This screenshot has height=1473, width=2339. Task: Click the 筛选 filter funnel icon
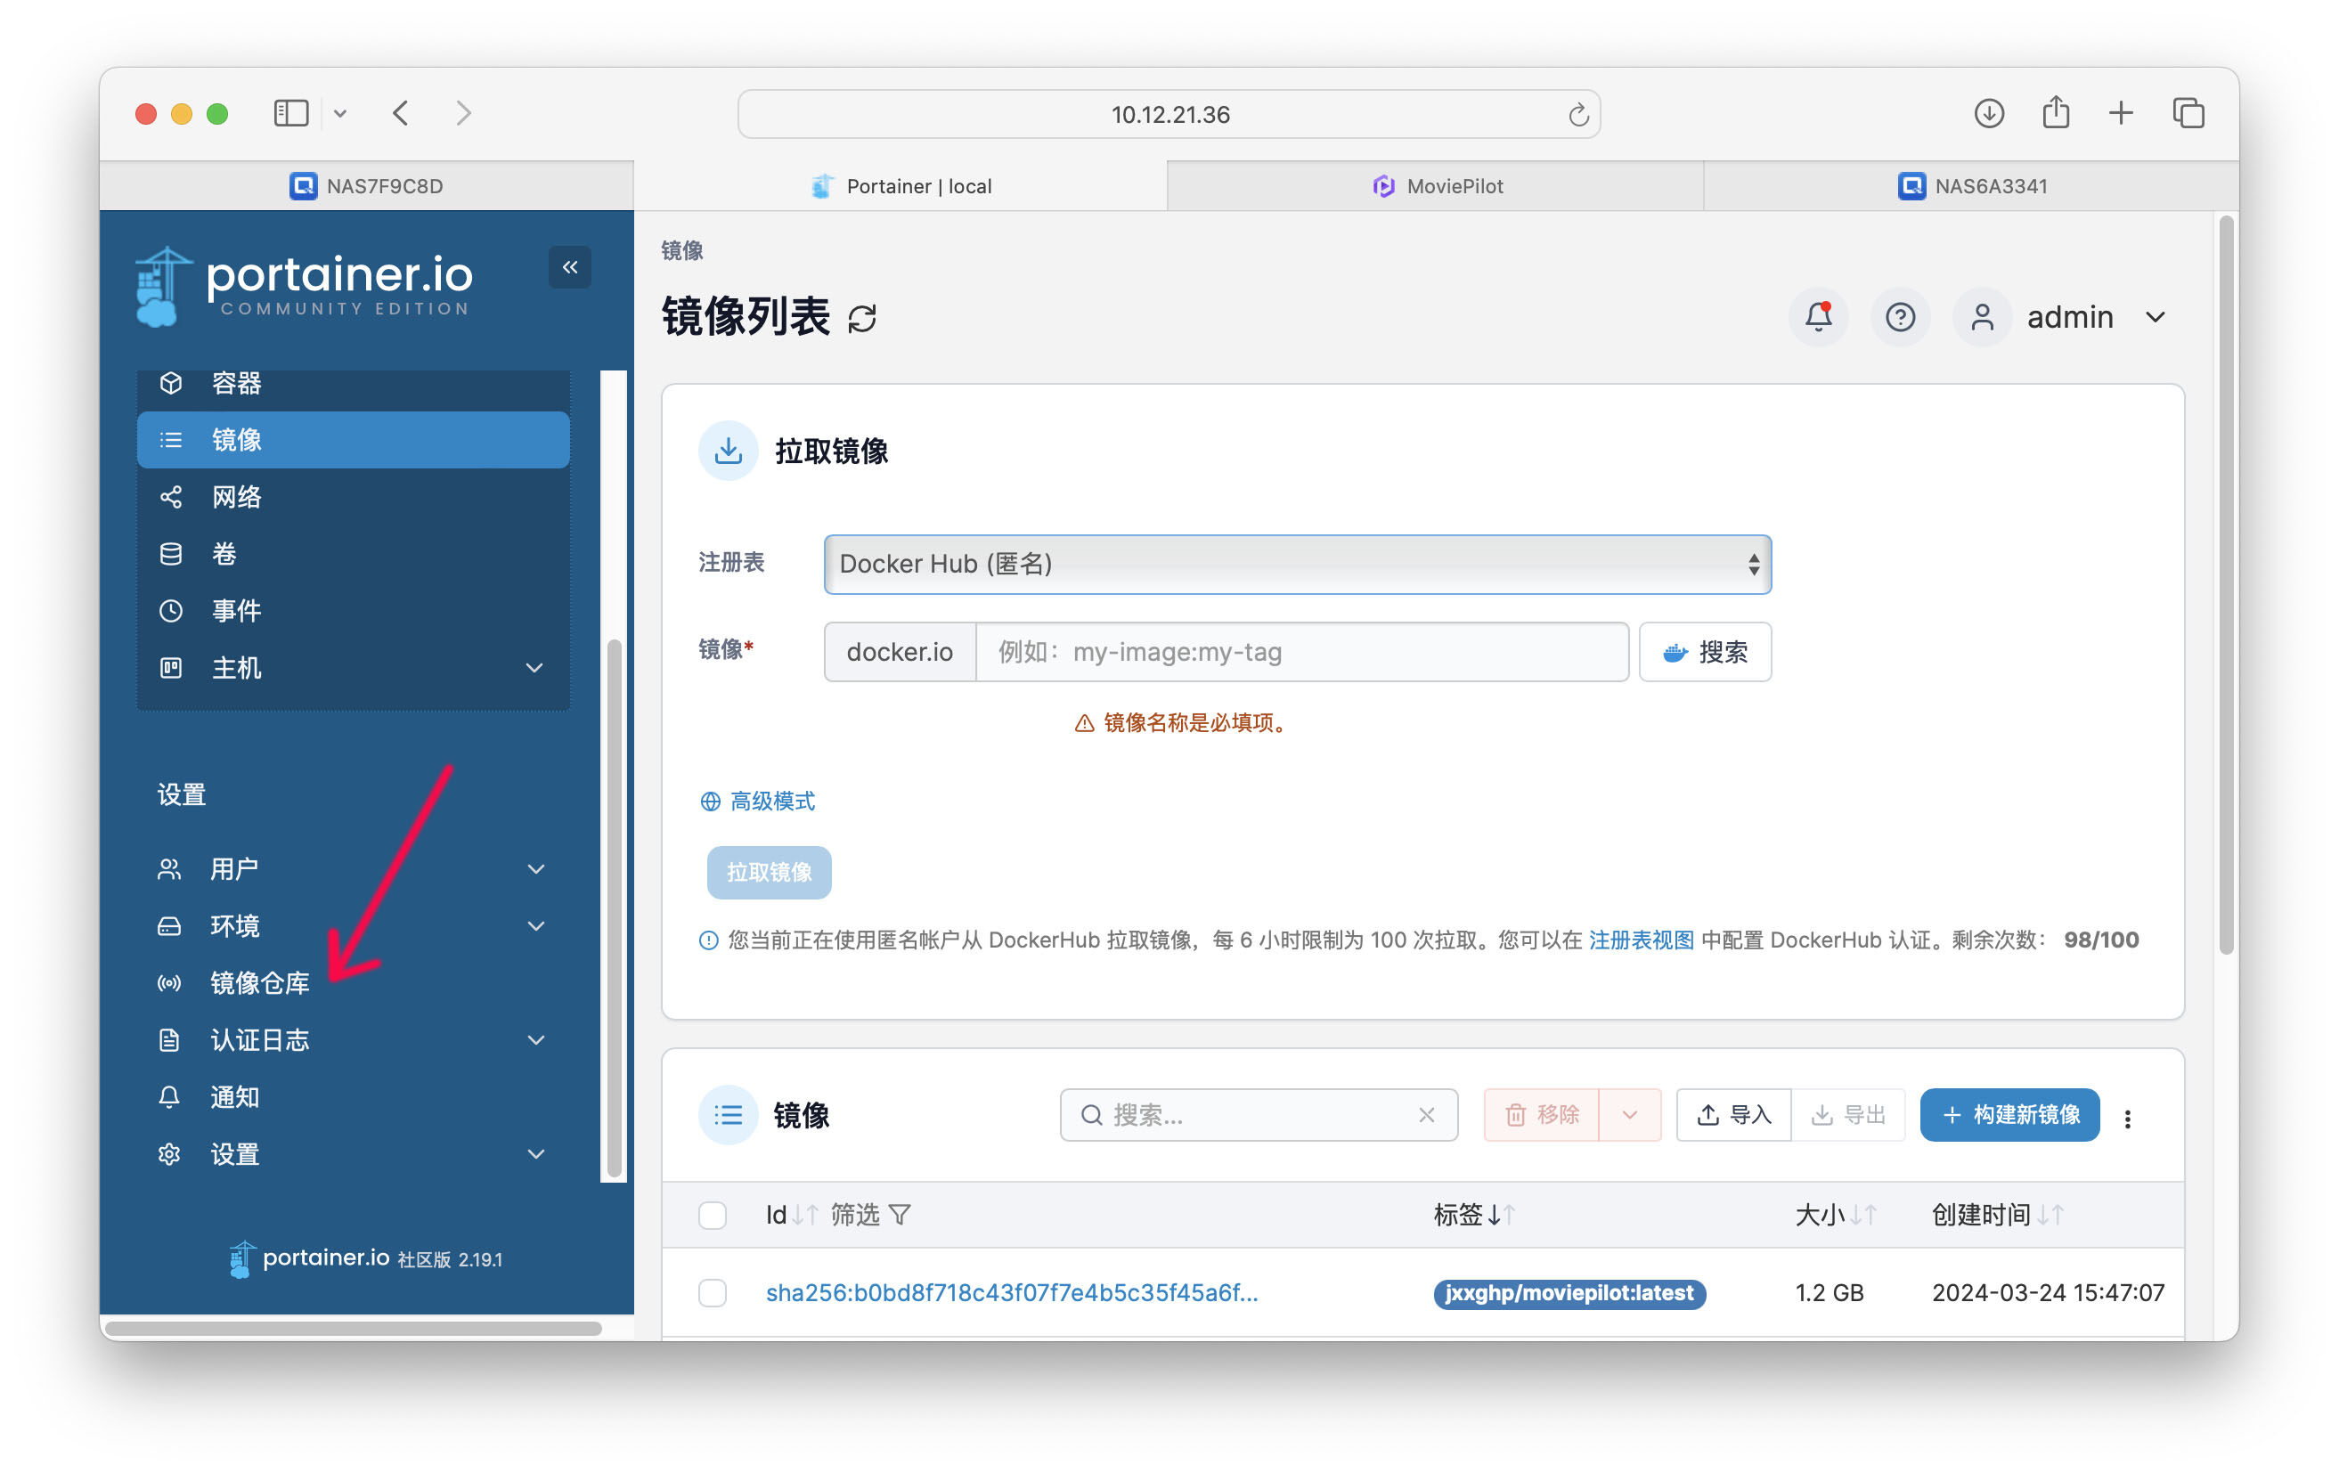[900, 1215]
